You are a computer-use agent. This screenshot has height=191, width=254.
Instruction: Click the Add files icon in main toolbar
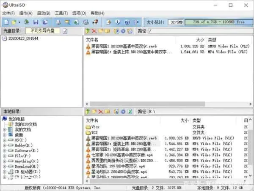point(108,22)
